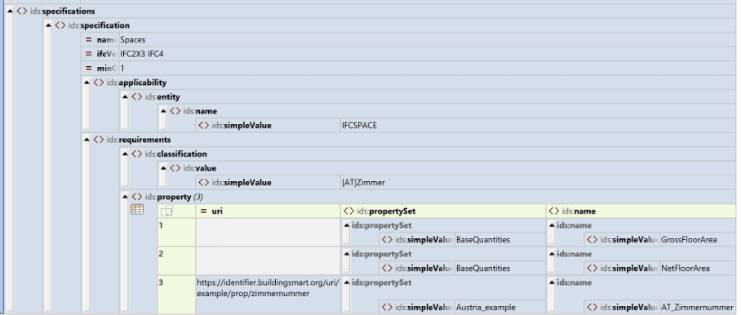
Task: Click the empty uri cell in row 1
Action: [268, 233]
